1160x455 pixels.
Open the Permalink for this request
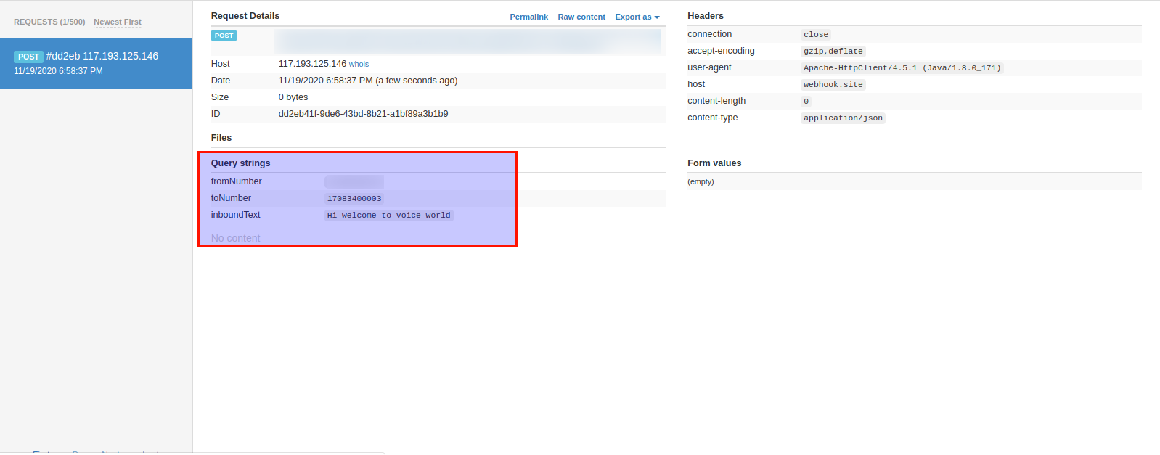[x=528, y=17]
